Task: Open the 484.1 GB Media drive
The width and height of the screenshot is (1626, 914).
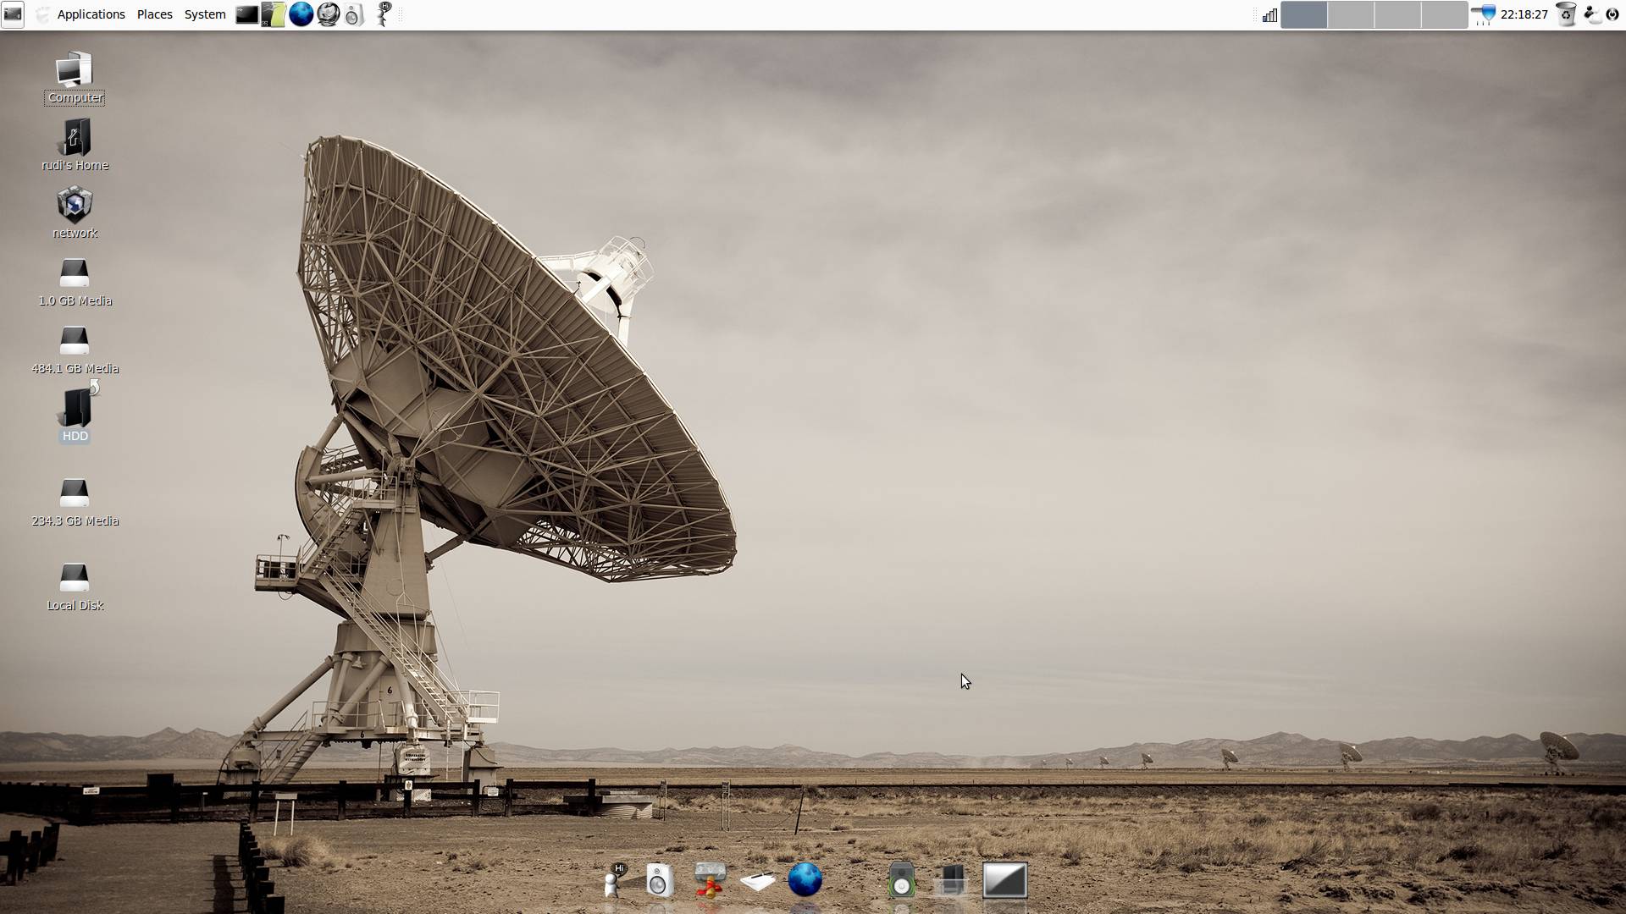Action: click(x=75, y=342)
